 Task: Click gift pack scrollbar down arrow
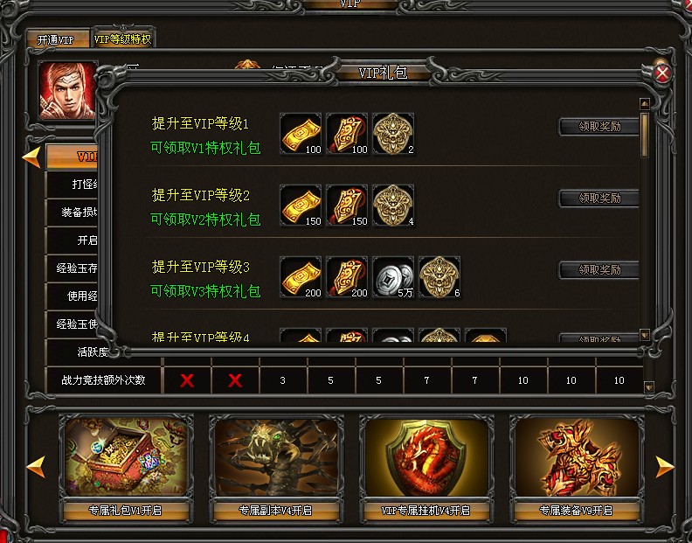pos(644,335)
